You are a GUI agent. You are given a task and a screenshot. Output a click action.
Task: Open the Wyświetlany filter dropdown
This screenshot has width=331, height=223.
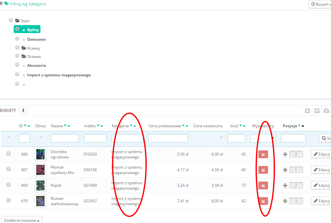(263, 138)
